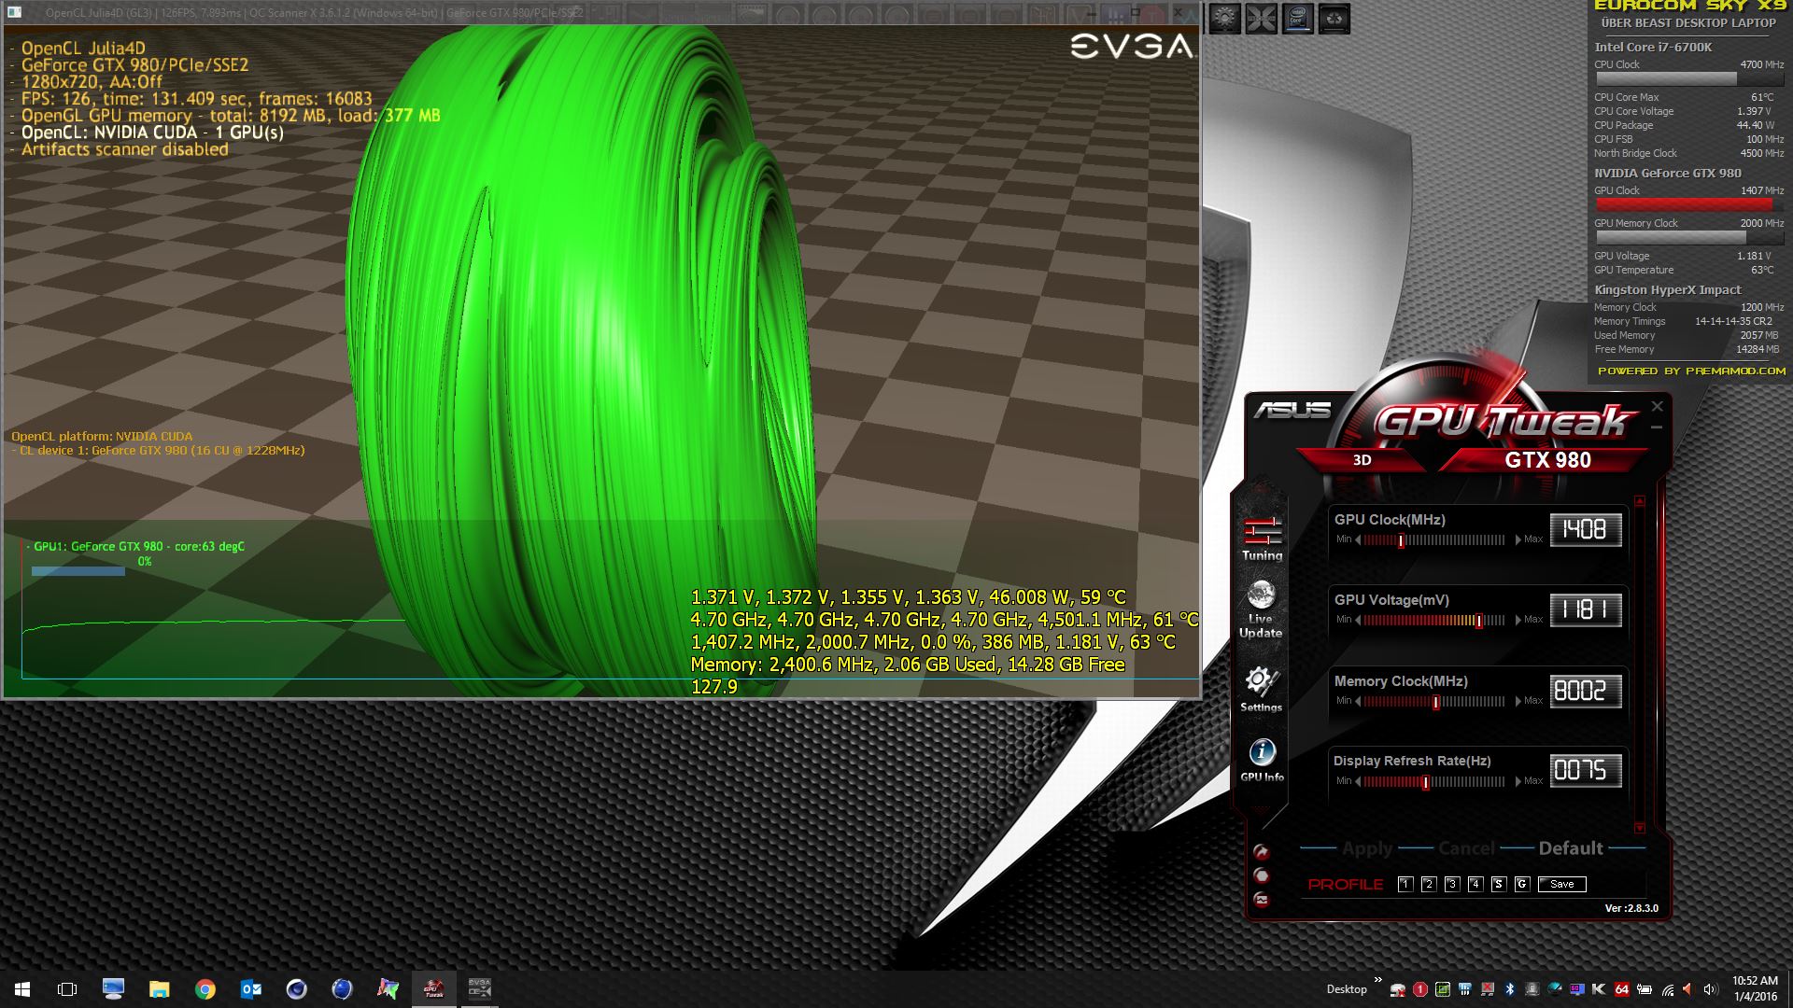Open Task View on the taskbar
This screenshot has height=1008, width=1793.
[67, 989]
